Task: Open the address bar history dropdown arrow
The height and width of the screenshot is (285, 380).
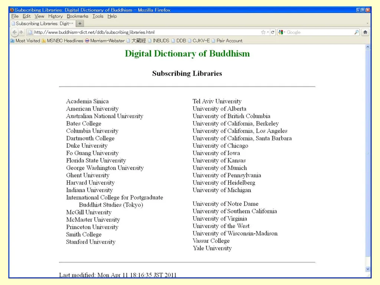Action: 268,32
